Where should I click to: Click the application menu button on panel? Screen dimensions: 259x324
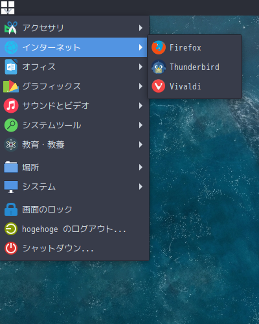click(8, 8)
